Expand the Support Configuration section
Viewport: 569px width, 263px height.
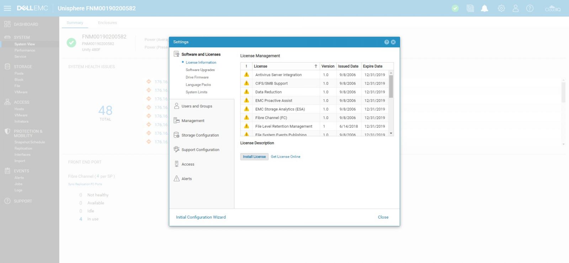coord(200,150)
